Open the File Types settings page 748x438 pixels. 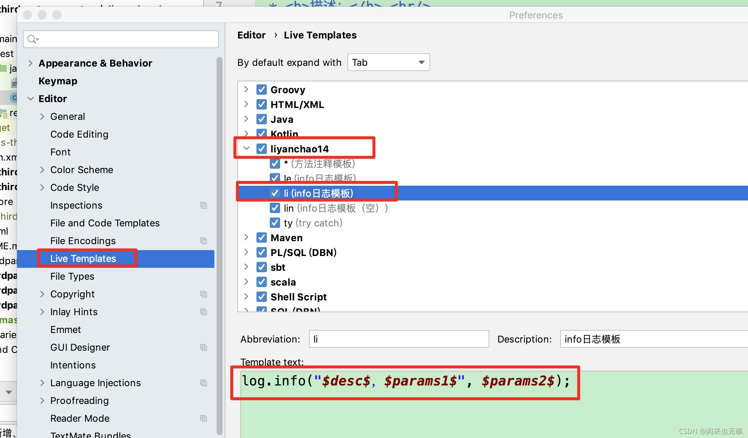tap(72, 276)
